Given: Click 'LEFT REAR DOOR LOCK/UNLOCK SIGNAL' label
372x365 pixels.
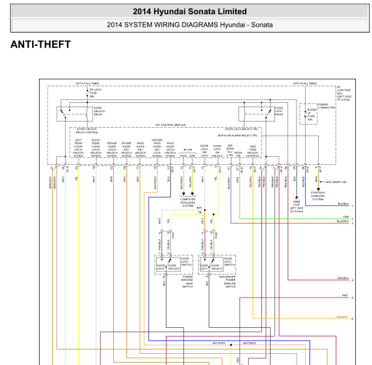Looking at the screenshot, I should 78,148.
